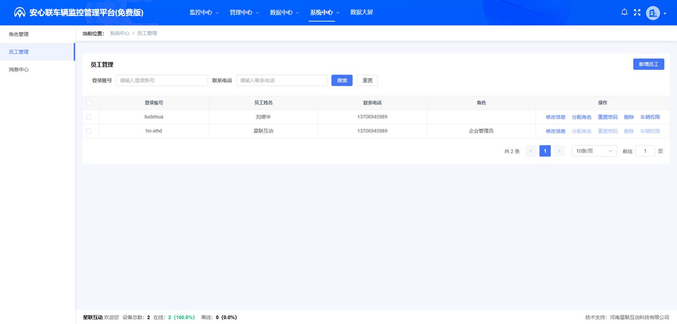Select 员工管理 in the sidebar
This screenshot has height=324, width=677.
coord(37,52)
